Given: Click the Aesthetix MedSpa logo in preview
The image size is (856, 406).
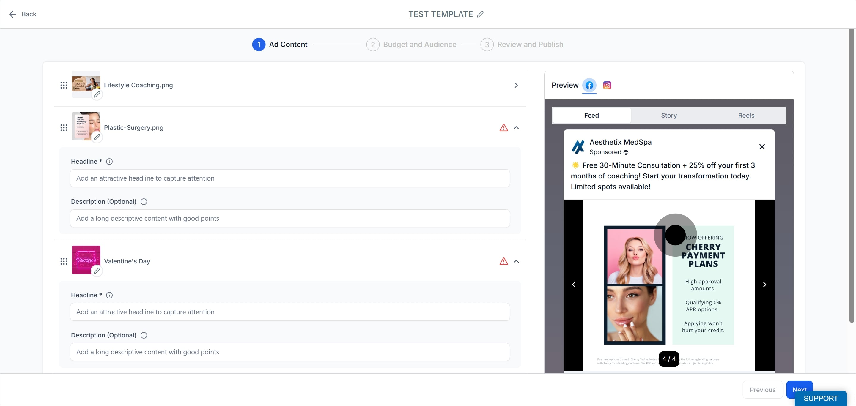Looking at the screenshot, I should click(578, 147).
